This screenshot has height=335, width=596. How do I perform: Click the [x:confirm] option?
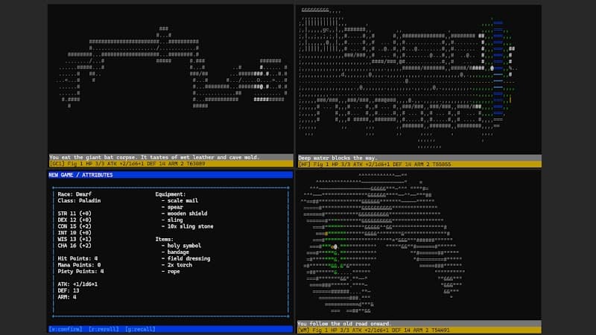(x=66, y=329)
